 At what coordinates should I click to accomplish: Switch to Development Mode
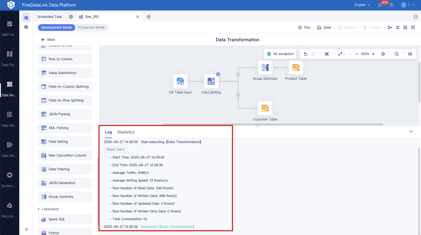56,28
